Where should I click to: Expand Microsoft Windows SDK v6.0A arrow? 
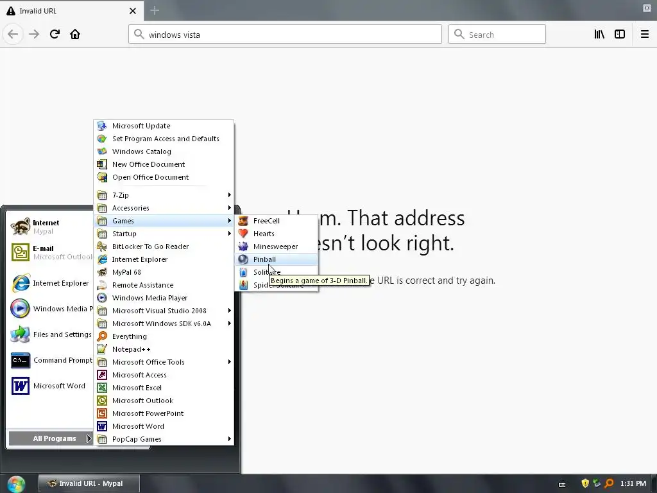pyautogui.click(x=229, y=324)
